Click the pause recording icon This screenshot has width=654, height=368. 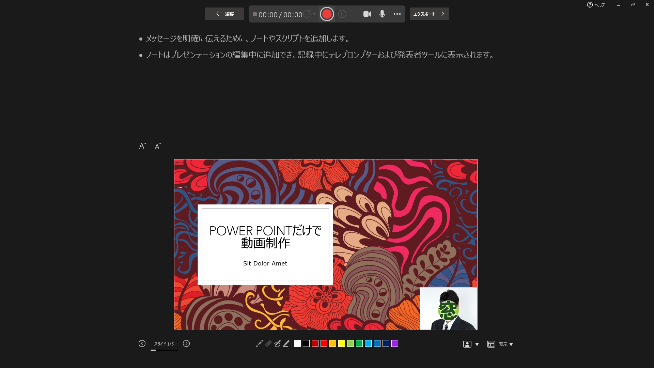pos(342,14)
